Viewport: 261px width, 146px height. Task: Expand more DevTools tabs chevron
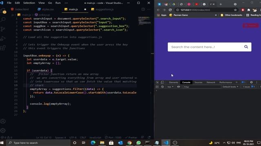[237, 82]
